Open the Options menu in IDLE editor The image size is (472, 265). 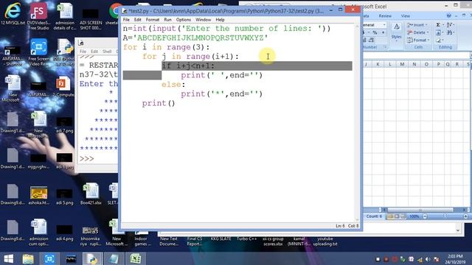[184, 20]
